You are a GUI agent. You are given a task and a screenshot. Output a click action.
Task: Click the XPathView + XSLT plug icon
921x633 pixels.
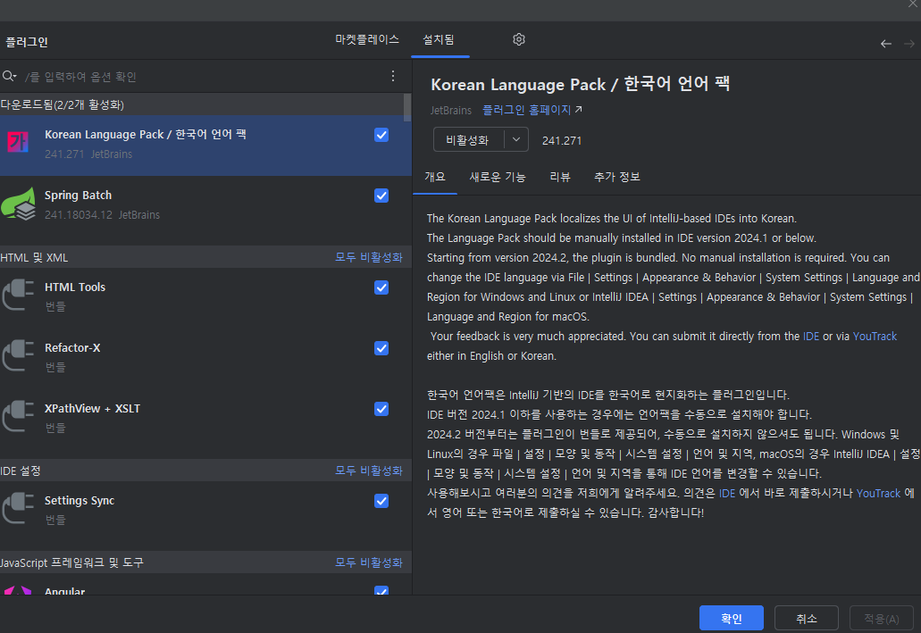point(18,416)
